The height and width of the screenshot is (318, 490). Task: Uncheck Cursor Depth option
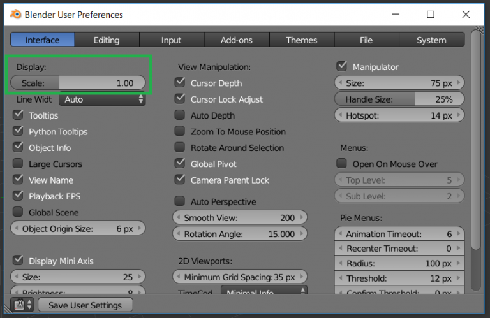tap(180, 82)
